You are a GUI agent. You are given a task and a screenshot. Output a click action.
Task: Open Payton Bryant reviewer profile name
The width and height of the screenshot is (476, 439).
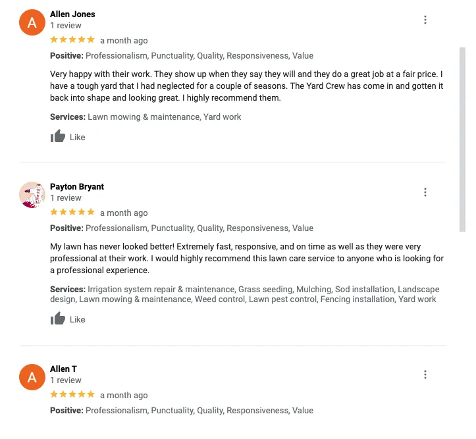[77, 186]
